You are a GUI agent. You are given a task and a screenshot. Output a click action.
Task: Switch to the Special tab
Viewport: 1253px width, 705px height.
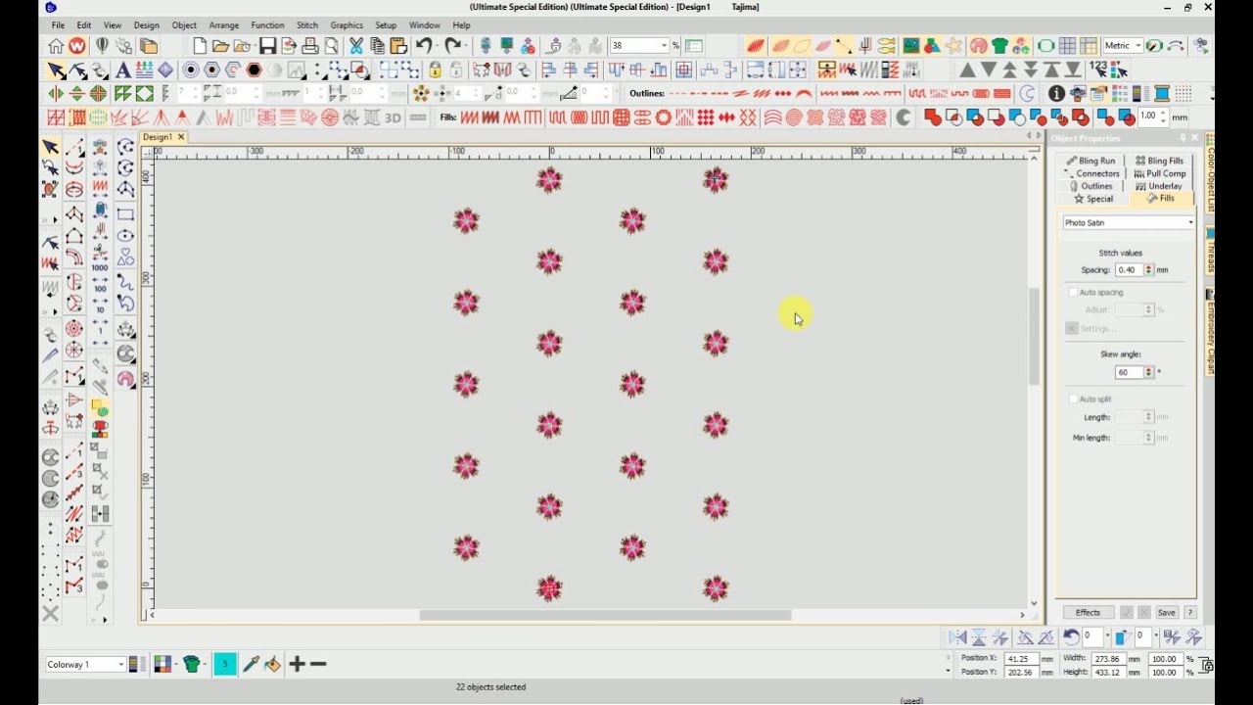click(x=1093, y=199)
